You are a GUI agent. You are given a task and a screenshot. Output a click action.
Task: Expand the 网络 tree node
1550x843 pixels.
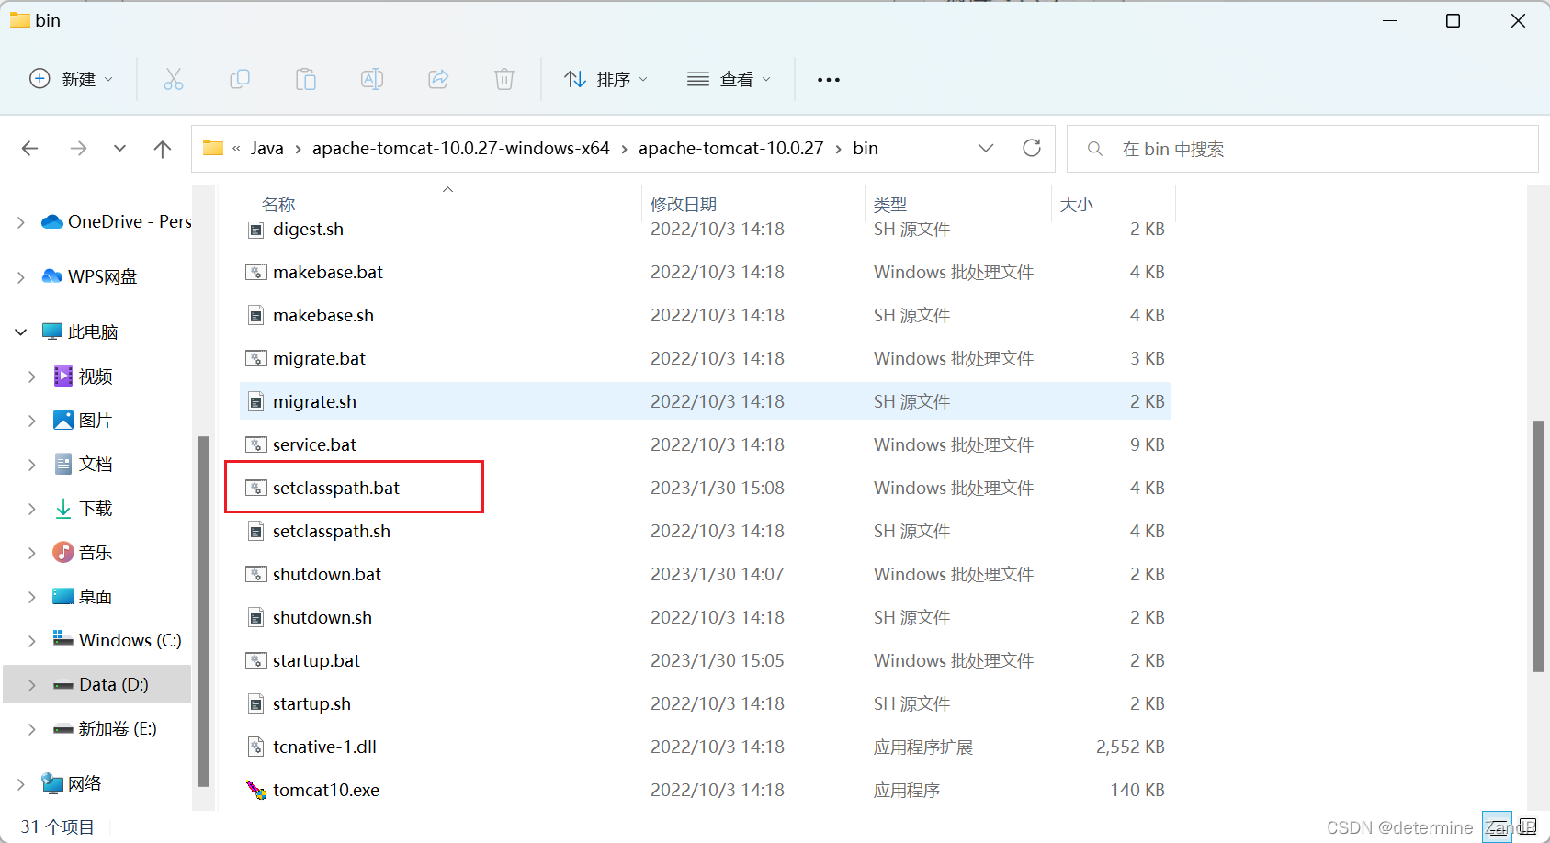point(20,784)
